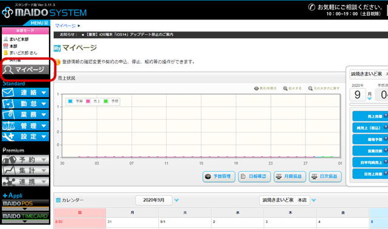This screenshot has height=229, width=388.
Task: Open マイページ in the sidebar
Action: (25, 70)
